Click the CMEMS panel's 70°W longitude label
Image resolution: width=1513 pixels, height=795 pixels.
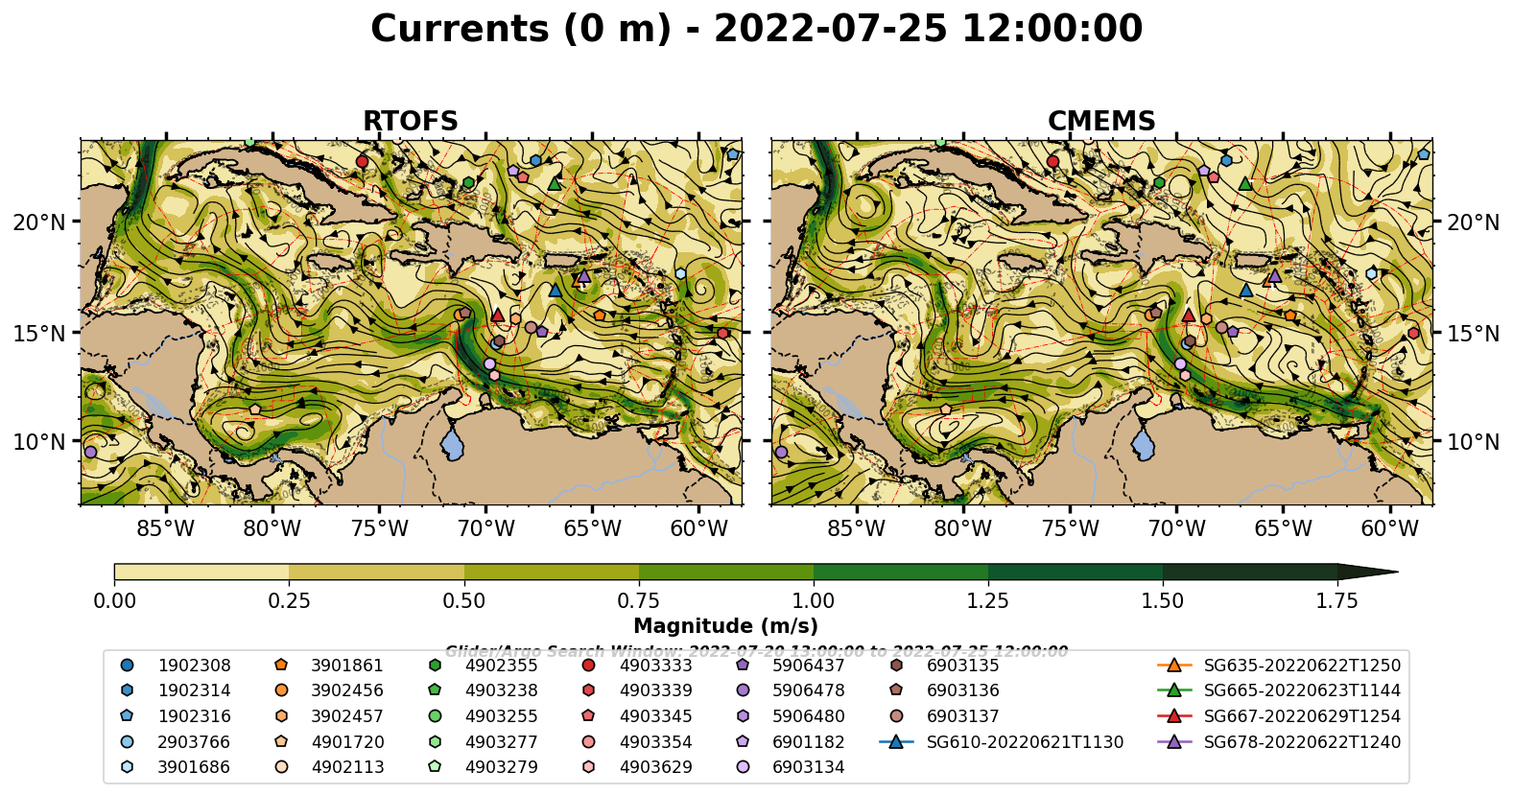point(1177,528)
